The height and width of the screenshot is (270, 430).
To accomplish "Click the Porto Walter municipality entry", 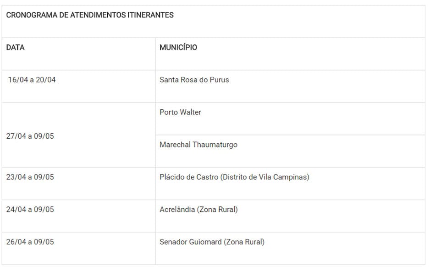I will (x=180, y=112).
